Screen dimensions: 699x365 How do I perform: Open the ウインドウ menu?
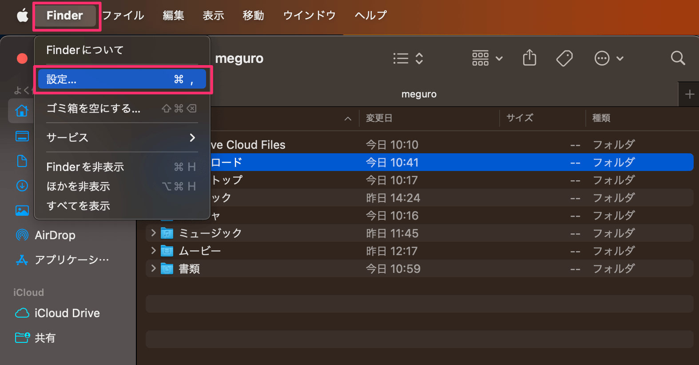(x=309, y=16)
